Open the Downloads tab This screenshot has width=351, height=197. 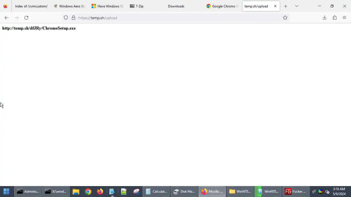point(184,6)
